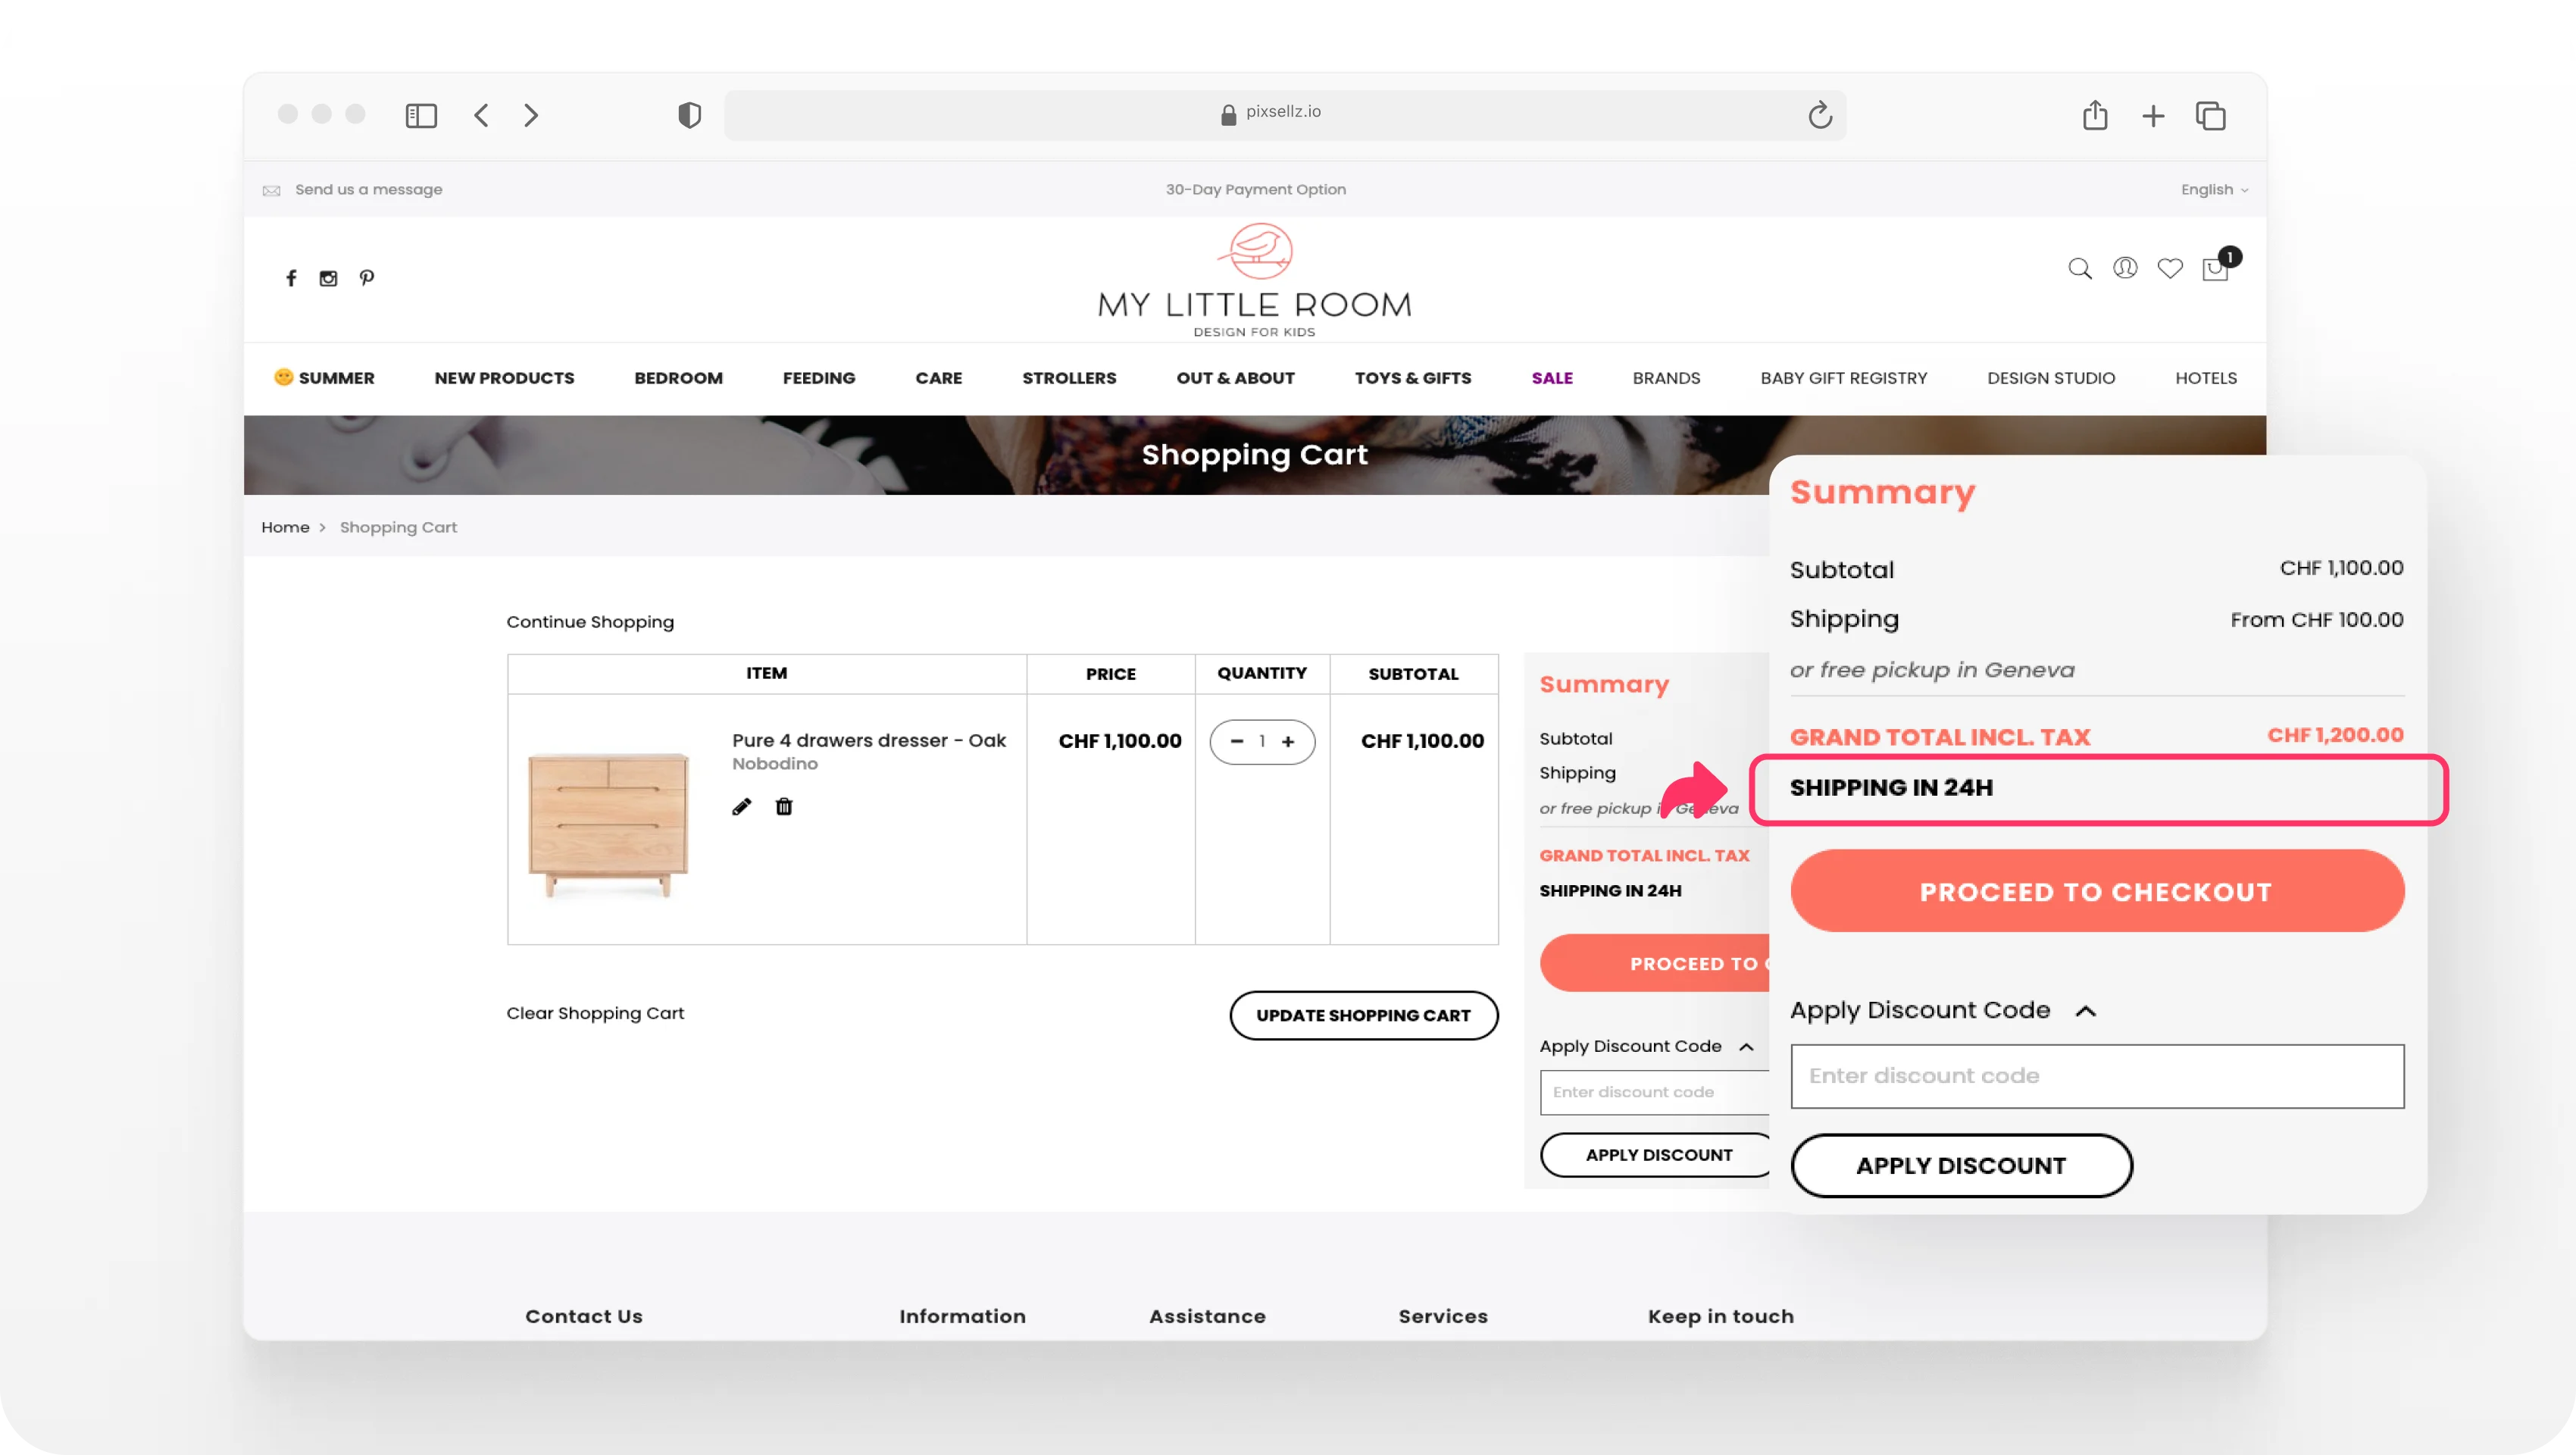This screenshot has width=2576, height=1455.
Task: Open the Sale menu
Action: coord(1552,378)
